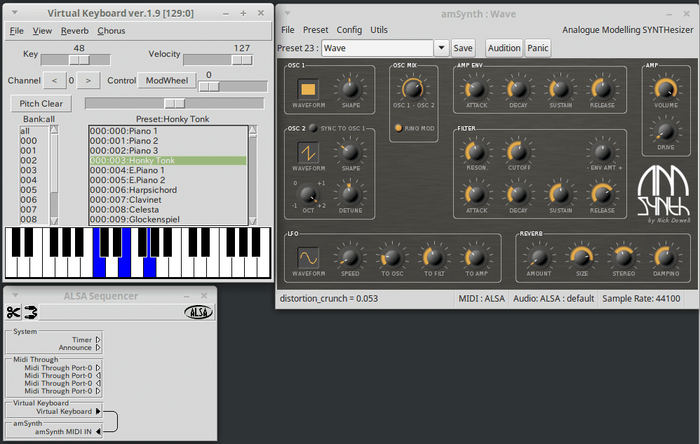Open the Virtual Keyboard File menu
The width and height of the screenshot is (700, 444).
tap(17, 31)
